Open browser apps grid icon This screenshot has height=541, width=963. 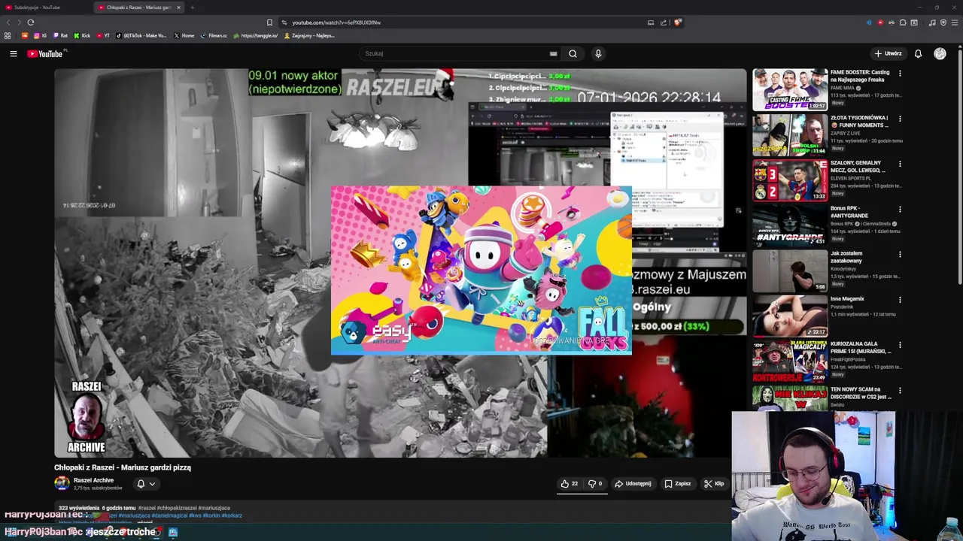[x=8, y=35]
